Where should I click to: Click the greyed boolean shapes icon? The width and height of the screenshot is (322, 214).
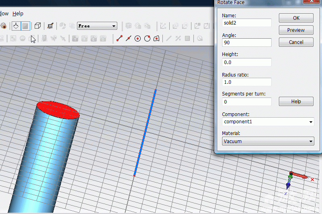(x=72, y=26)
